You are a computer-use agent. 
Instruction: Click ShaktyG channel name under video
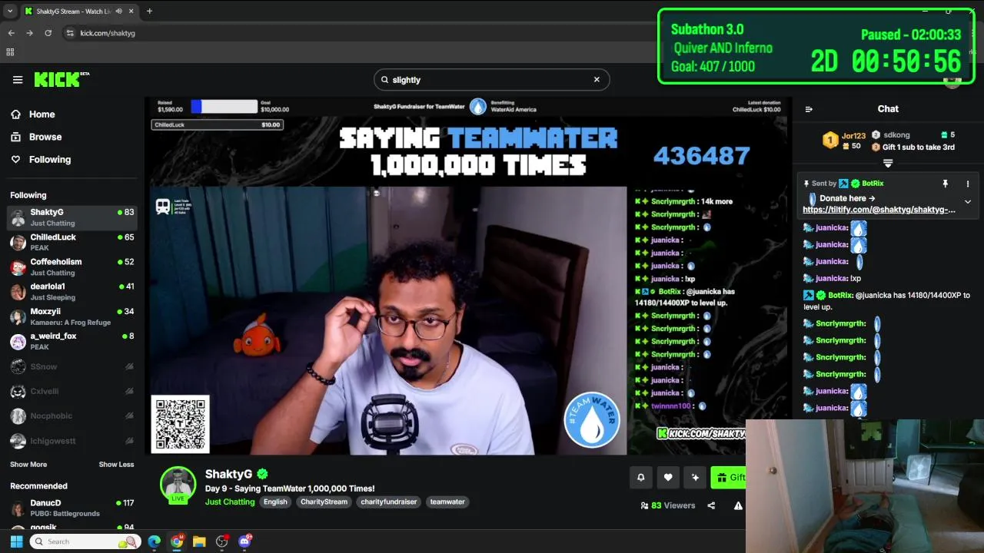(x=229, y=474)
